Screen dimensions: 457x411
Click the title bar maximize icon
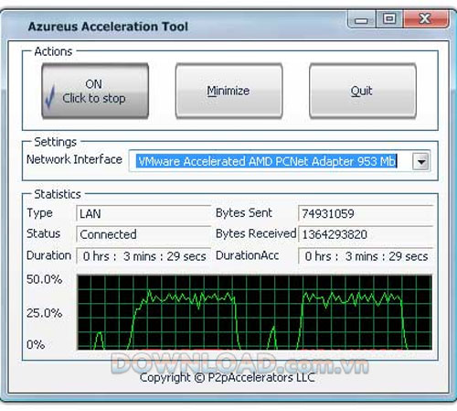tap(389, 19)
